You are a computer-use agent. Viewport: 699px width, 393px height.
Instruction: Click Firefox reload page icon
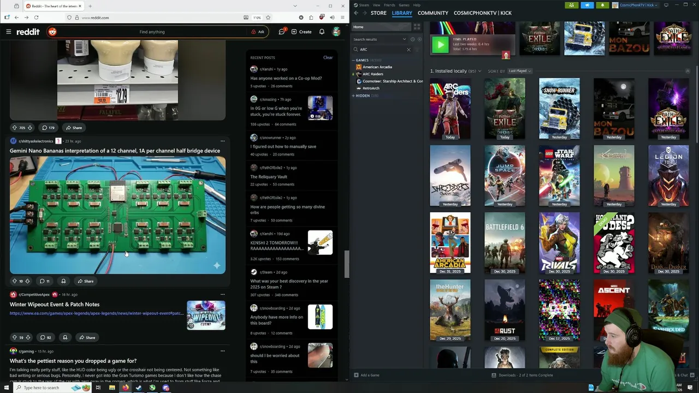click(36, 17)
